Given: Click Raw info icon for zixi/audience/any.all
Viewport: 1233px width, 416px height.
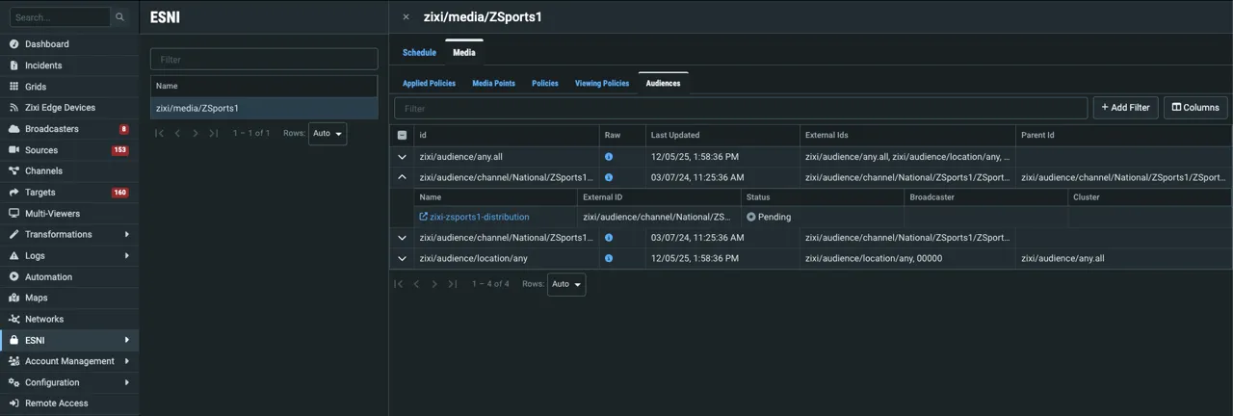Looking at the screenshot, I should click(x=609, y=156).
